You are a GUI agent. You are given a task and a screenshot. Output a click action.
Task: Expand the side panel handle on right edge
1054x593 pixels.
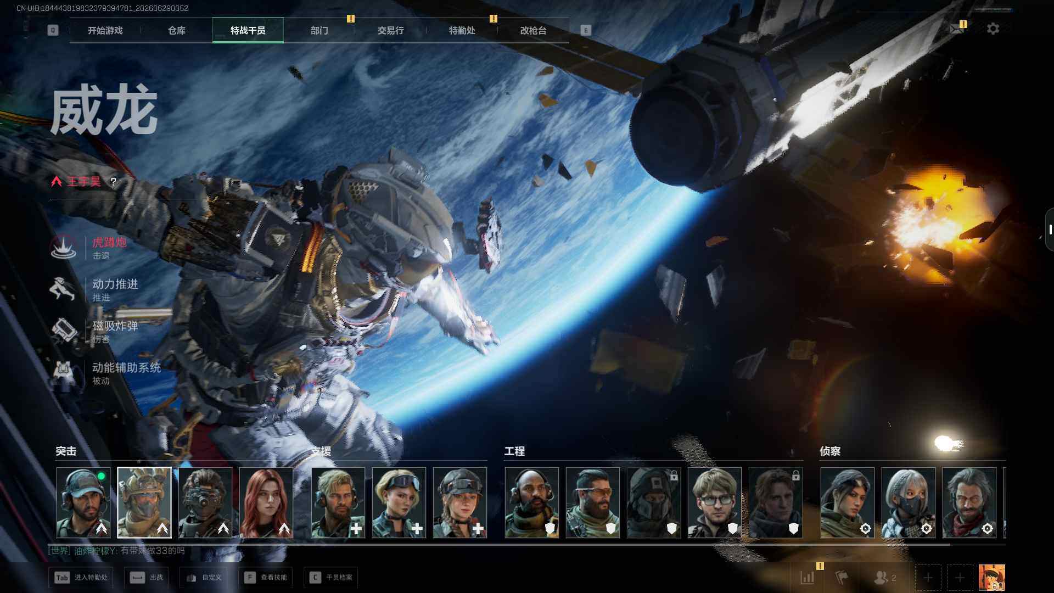coord(1050,230)
